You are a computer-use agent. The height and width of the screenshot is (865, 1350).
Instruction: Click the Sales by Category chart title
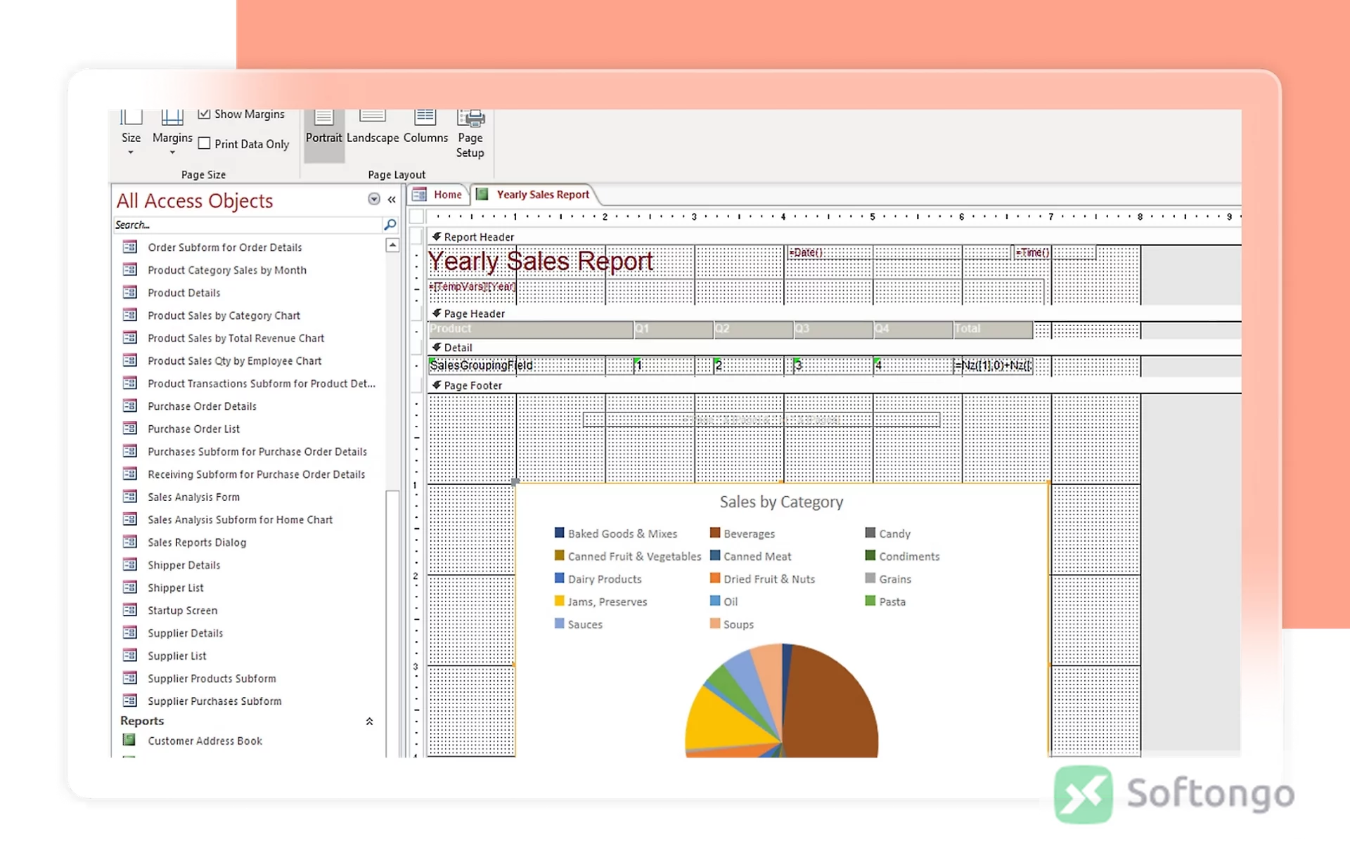click(781, 502)
